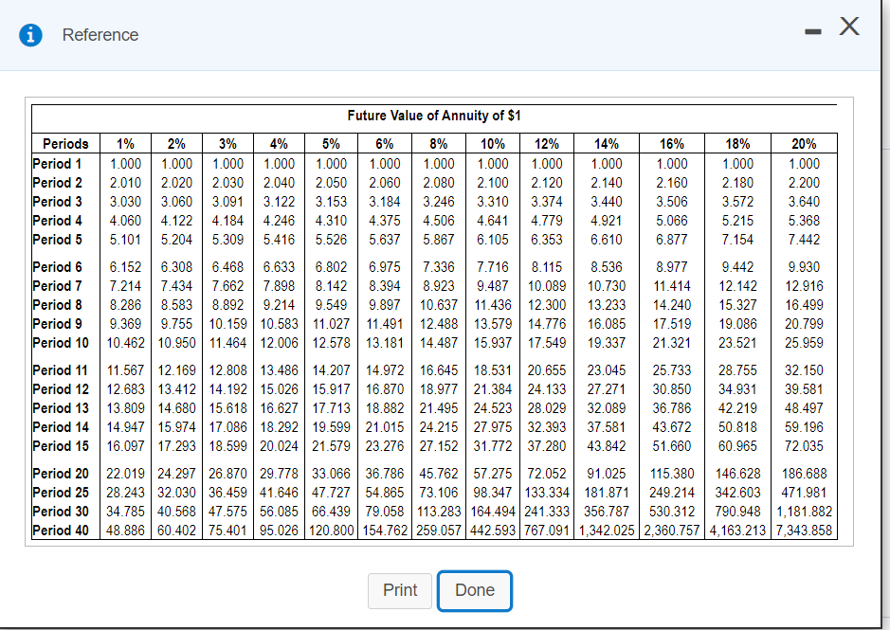Image resolution: width=890 pixels, height=630 pixels.
Task: Click the value 3.091 in Period 3
Action: click(227, 202)
